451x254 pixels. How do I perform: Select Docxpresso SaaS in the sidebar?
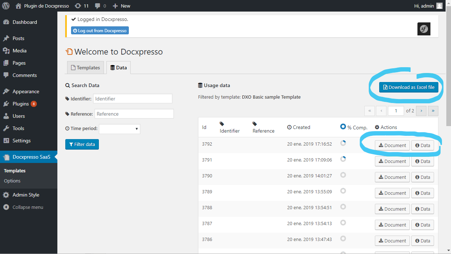click(29, 157)
